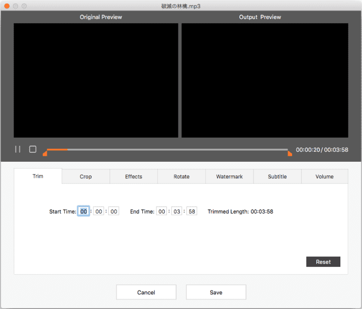Select the End Time minutes field showing 03
Image resolution: width=362 pixels, height=309 pixels.
pos(176,211)
